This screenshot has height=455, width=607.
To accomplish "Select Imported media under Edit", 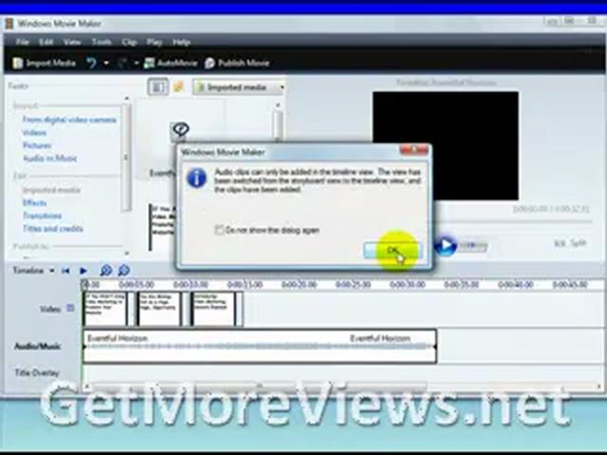I will 51,190.
